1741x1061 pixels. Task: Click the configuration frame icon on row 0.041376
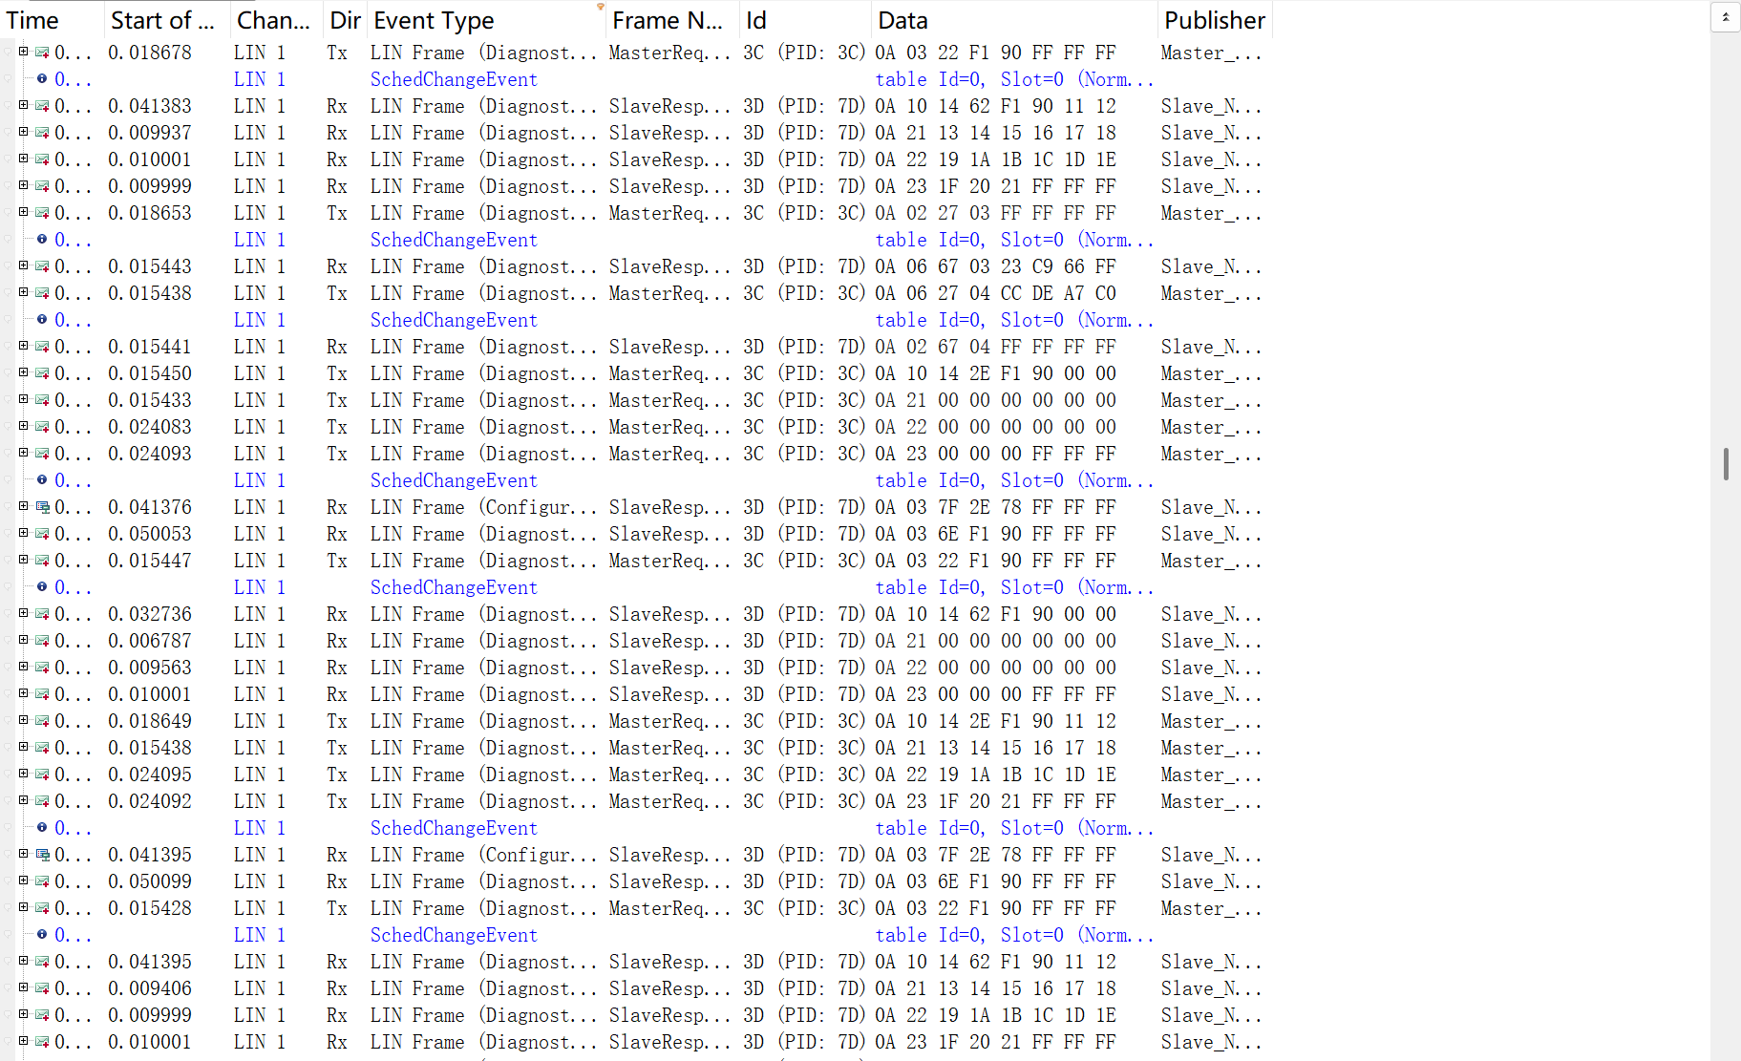[x=42, y=507]
